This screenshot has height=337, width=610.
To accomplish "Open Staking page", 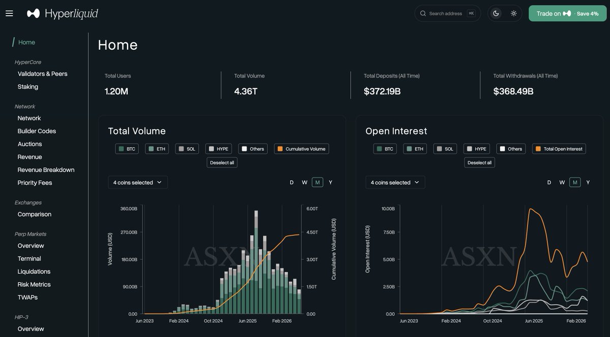I will [x=28, y=87].
